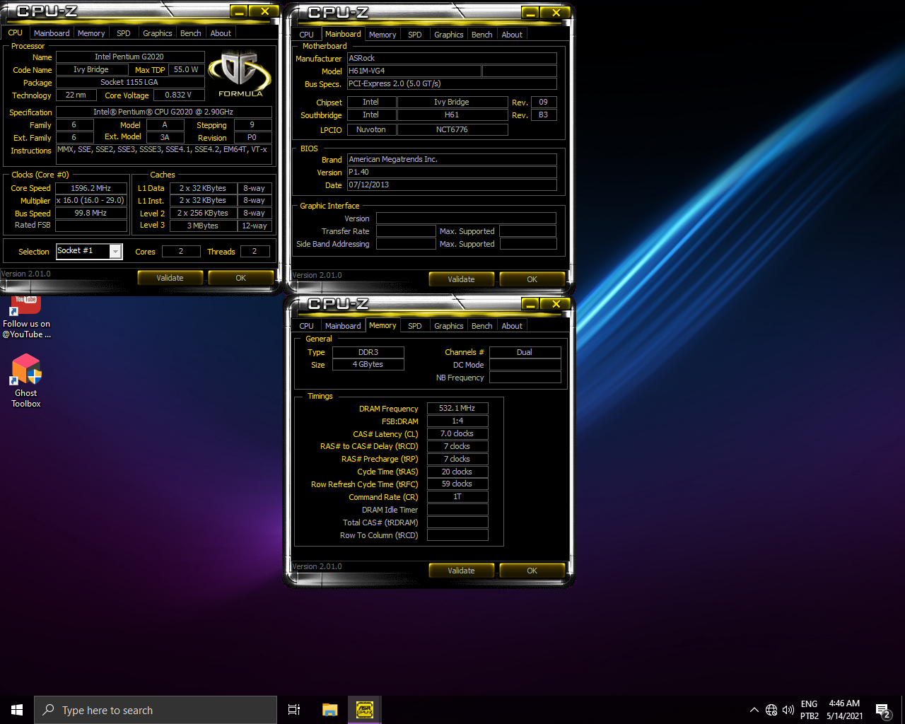Minimize the CPU tab CPU-Z window
This screenshot has height=724, width=905.
tap(239, 11)
